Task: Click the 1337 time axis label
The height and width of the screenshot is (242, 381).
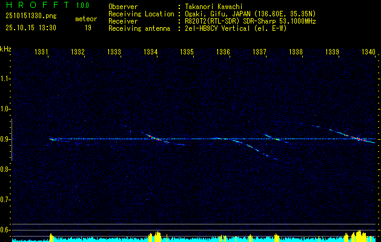Action: point(259,51)
